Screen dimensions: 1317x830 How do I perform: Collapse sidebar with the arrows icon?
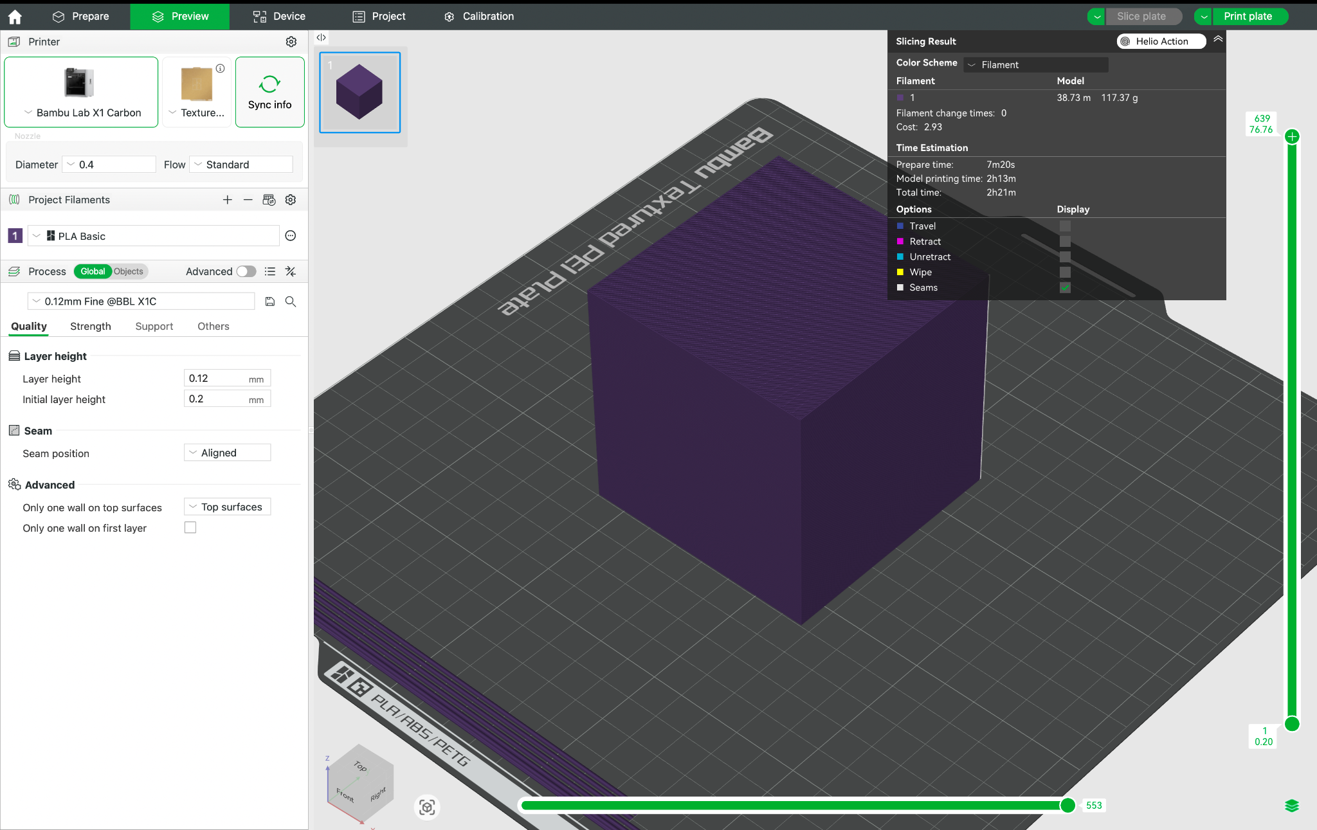pyautogui.click(x=321, y=37)
